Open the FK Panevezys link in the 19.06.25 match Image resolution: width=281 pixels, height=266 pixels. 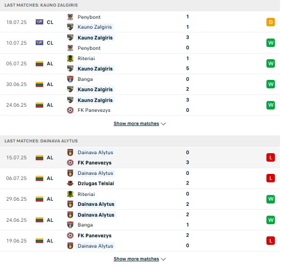click(x=94, y=235)
